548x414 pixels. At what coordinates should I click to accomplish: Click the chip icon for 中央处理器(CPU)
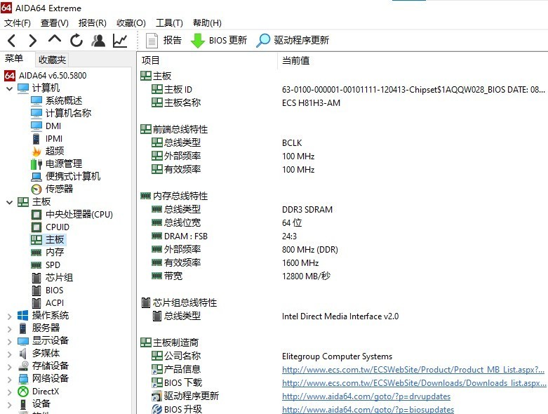click(36, 215)
